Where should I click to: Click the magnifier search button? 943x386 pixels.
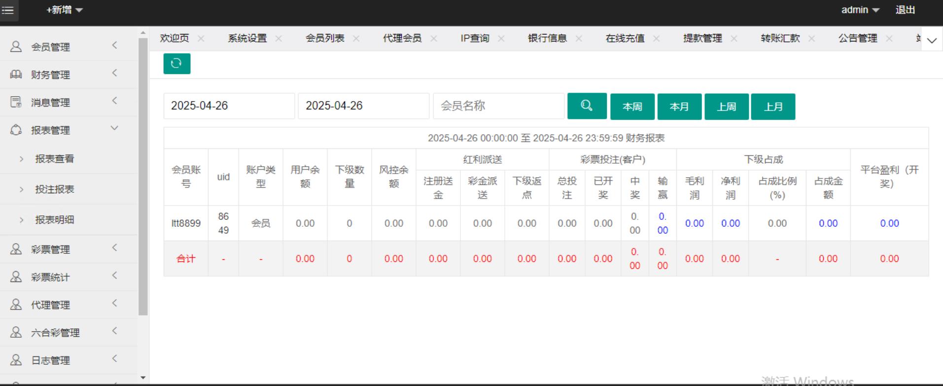pyautogui.click(x=587, y=106)
